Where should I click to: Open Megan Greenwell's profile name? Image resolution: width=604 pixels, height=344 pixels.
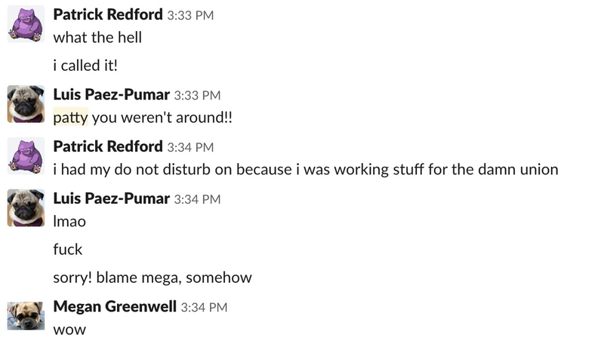tap(115, 307)
